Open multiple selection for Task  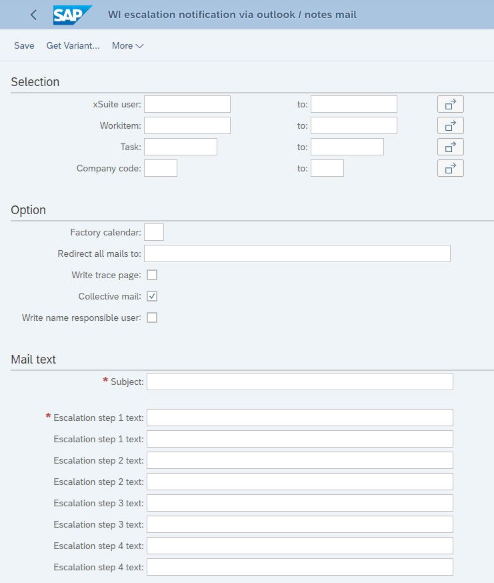tap(450, 147)
